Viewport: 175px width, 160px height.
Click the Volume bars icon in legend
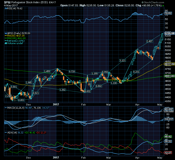tap(6, 43)
